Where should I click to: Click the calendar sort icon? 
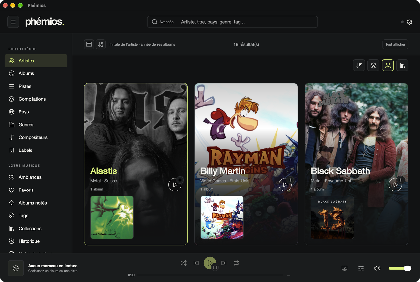[x=89, y=44]
